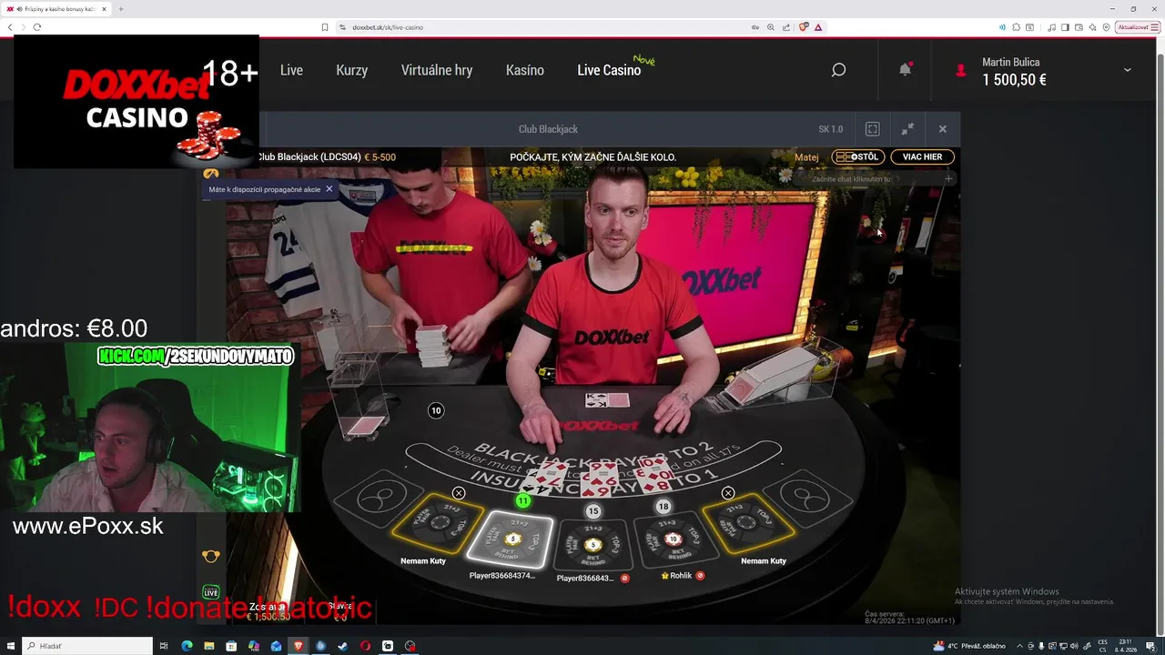Click the 10 chip counter badge
This screenshot has width=1165, height=655.
(436, 410)
